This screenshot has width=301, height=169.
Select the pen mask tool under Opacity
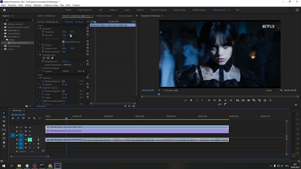tap(52, 58)
